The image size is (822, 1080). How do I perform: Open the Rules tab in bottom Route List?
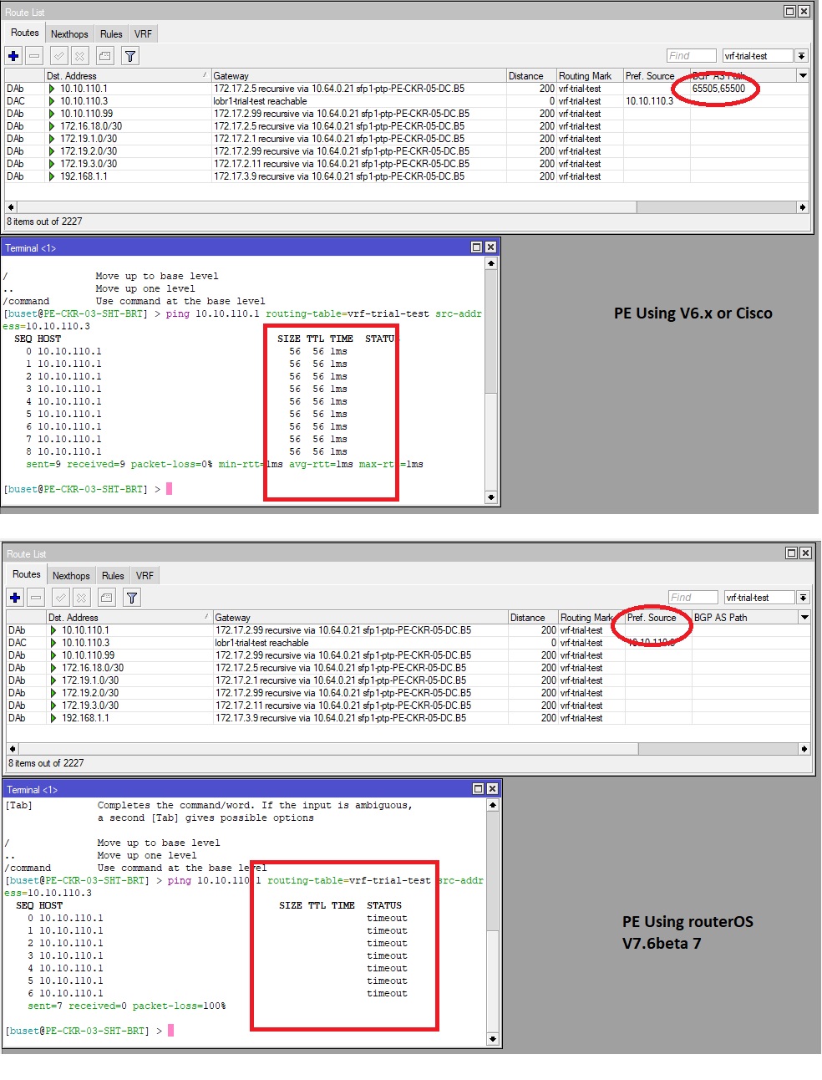click(113, 576)
